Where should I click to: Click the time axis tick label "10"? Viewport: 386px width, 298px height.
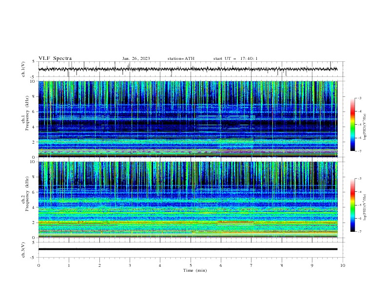343,265
